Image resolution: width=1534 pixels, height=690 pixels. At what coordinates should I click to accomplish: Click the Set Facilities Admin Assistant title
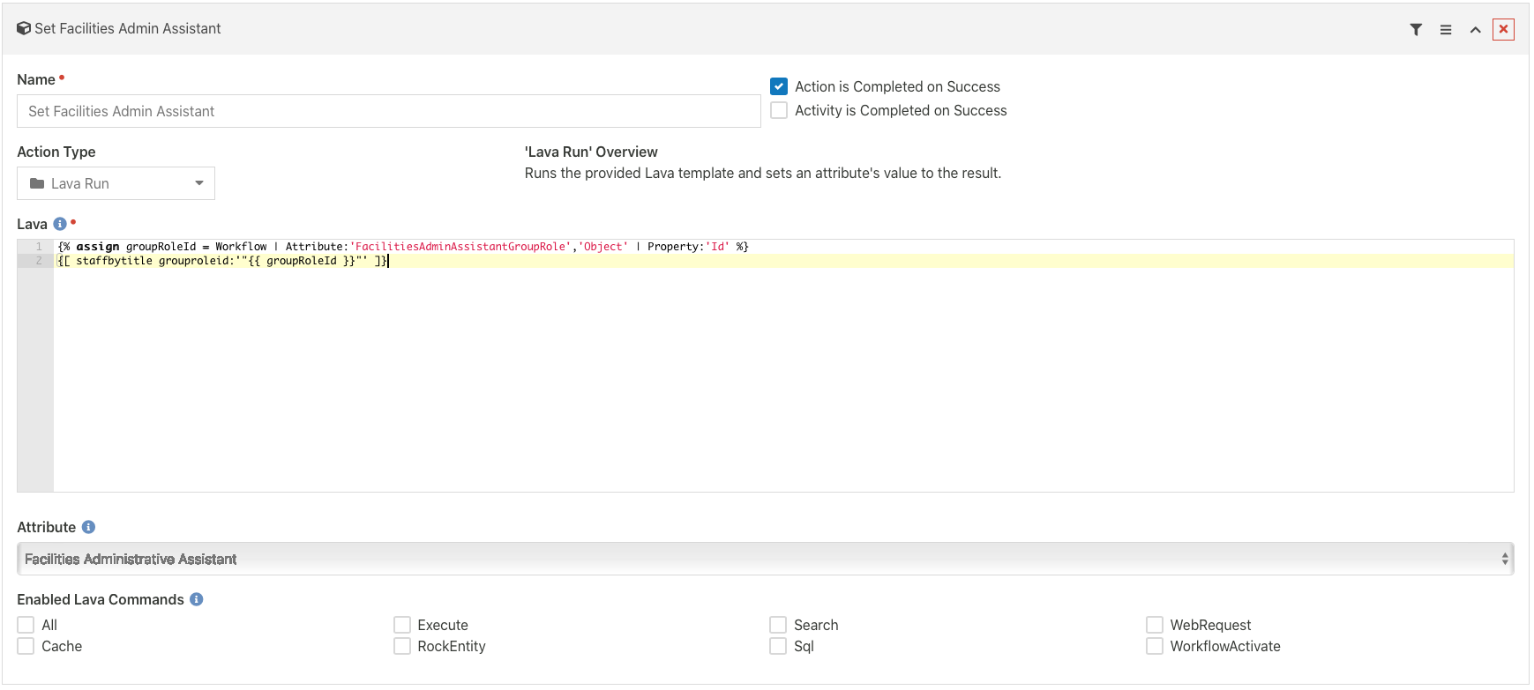point(128,28)
